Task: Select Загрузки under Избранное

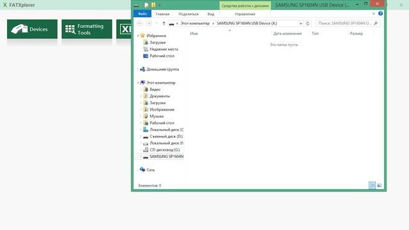Action: (158, 42)
